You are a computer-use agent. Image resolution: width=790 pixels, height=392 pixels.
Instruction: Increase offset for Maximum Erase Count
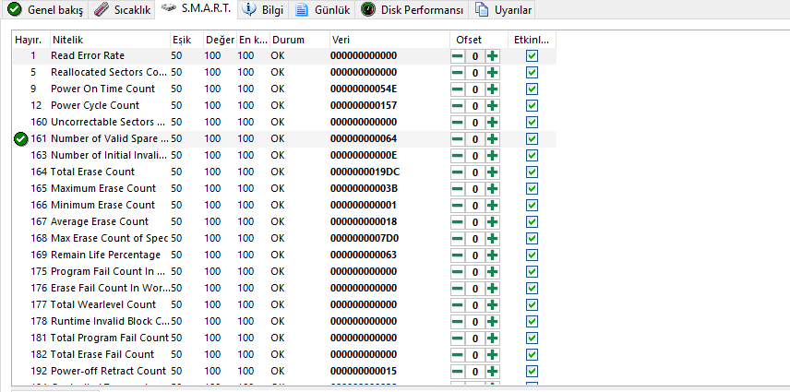click(x=493, y=189)
